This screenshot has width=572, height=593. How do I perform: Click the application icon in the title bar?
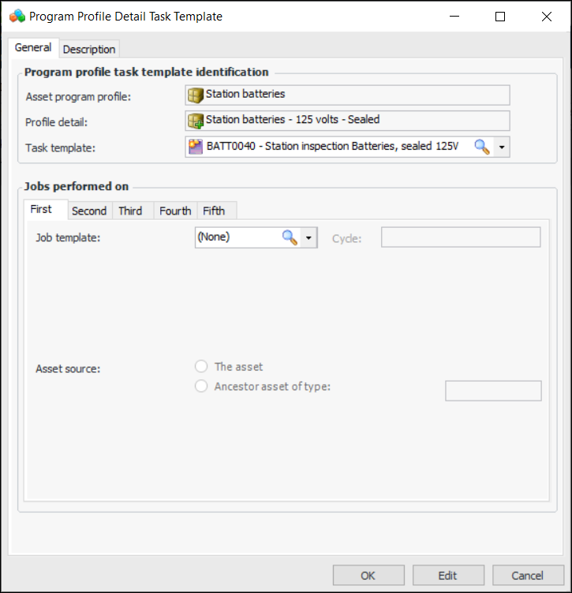[x=17, y=17]
